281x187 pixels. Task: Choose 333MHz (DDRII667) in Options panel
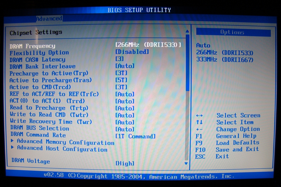pyautogui.click(x=224, y=60)
